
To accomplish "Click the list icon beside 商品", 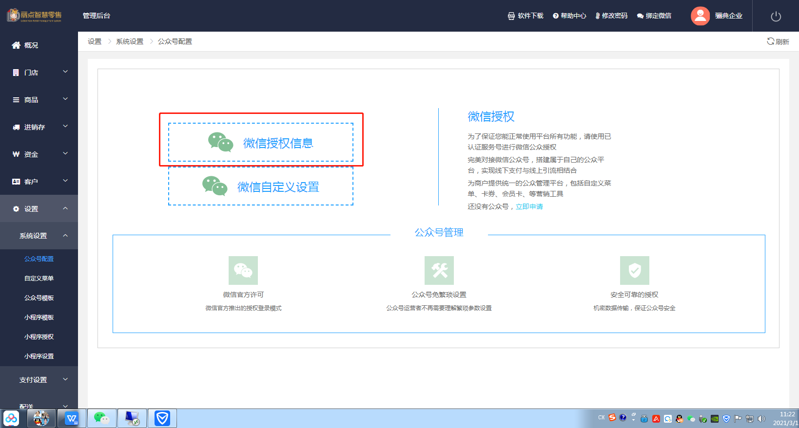I will pos(16,100).
